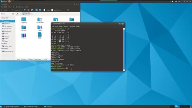Open Computer toolbar icon
The image size is (192, 108).
tap(40, 10)
